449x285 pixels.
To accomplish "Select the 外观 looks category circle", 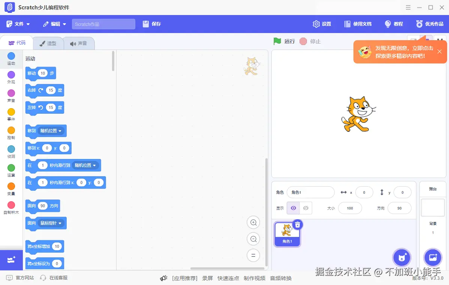I will 11,75.
